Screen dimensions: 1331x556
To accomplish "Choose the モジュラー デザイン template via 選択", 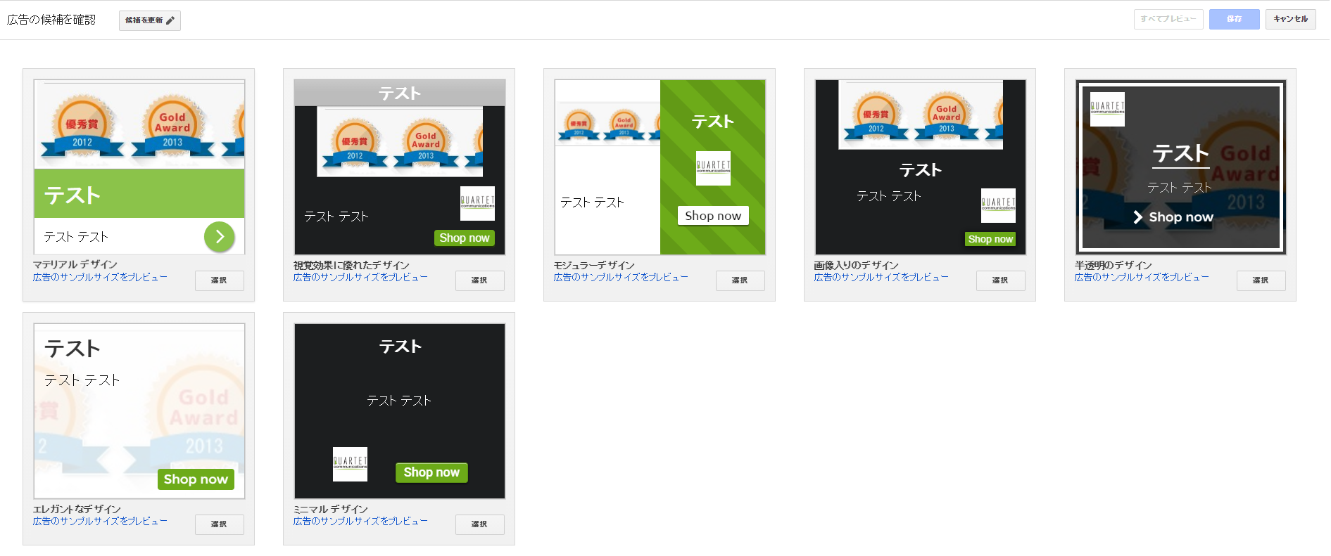I will 740,280.
